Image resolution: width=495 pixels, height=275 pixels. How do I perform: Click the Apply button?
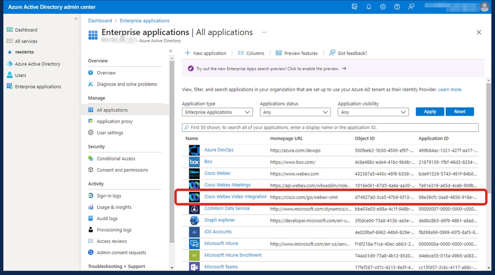[x=430, y=111]
